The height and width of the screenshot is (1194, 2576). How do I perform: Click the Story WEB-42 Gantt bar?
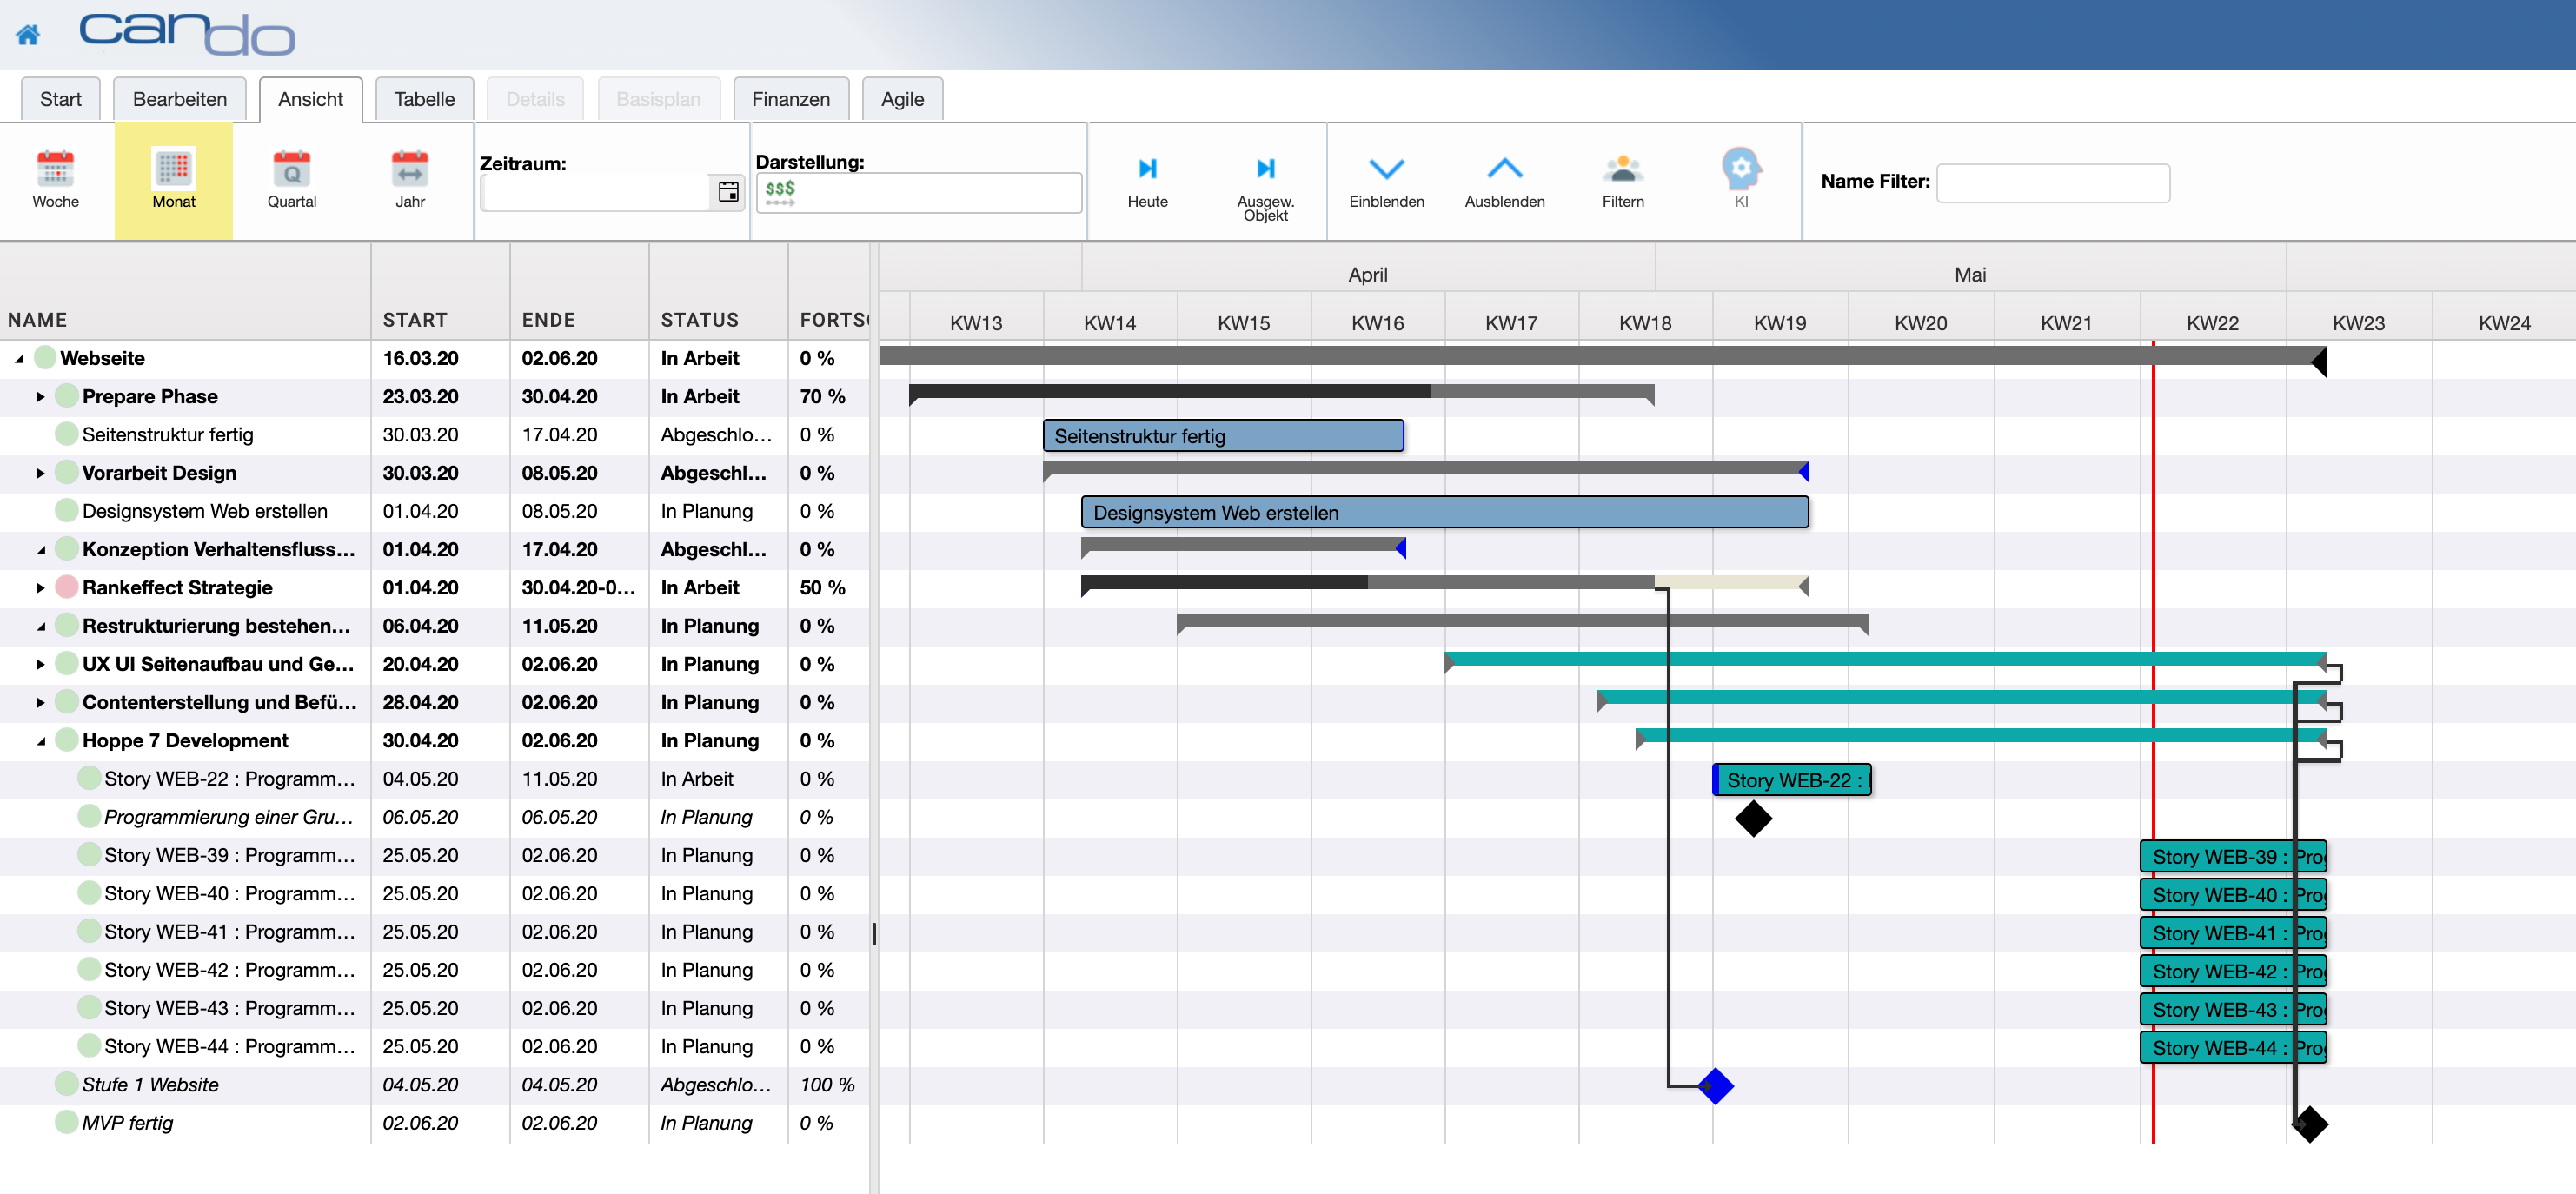[2233, 971]
